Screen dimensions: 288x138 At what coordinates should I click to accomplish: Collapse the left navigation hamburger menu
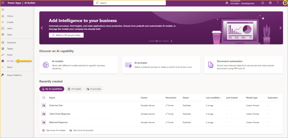(3, 10)
